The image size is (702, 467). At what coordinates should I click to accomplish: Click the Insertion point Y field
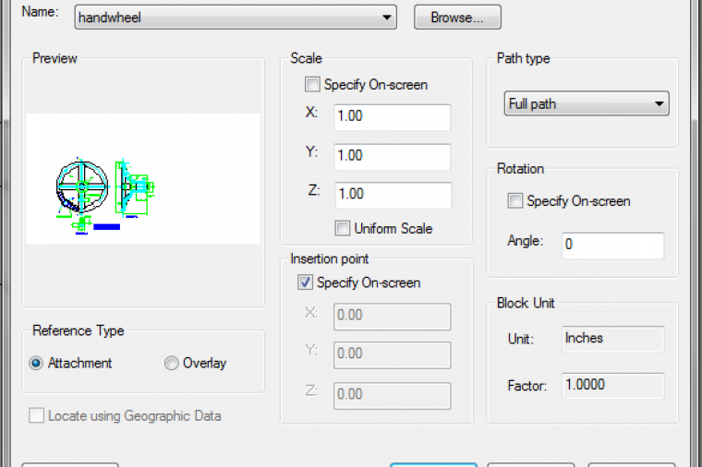point(392,355)
